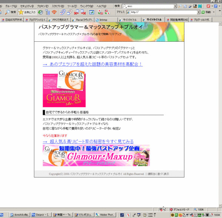Click the 100% zoom status indicator
Screen dimensions: 222x218
pos(199,210)
